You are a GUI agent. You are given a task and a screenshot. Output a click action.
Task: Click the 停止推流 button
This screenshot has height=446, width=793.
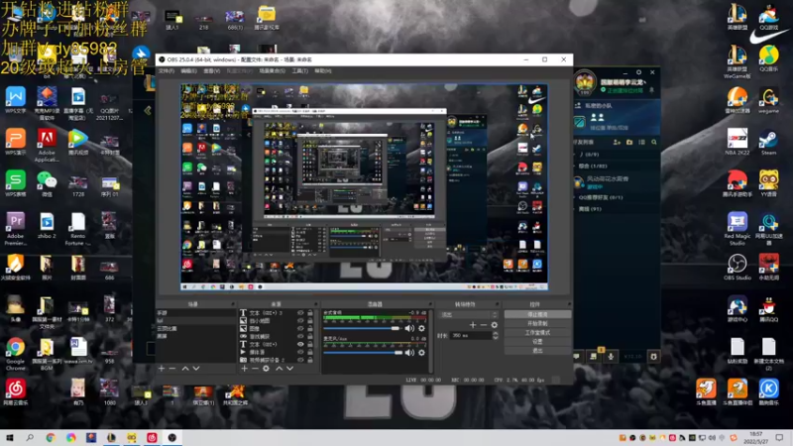point(537,314)
